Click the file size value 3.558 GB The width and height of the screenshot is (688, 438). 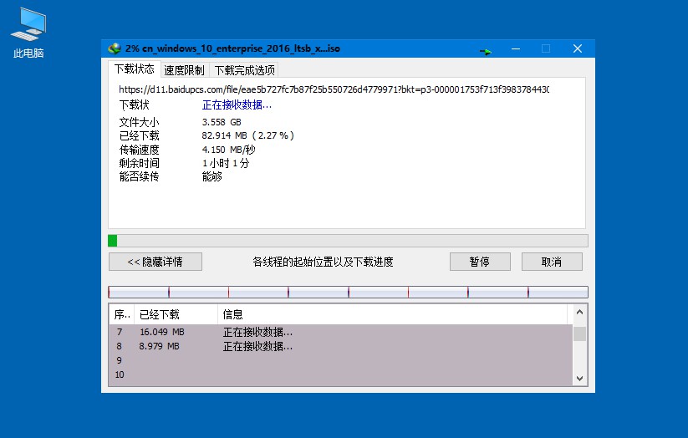pyautogui.click(x=222, y=122)
